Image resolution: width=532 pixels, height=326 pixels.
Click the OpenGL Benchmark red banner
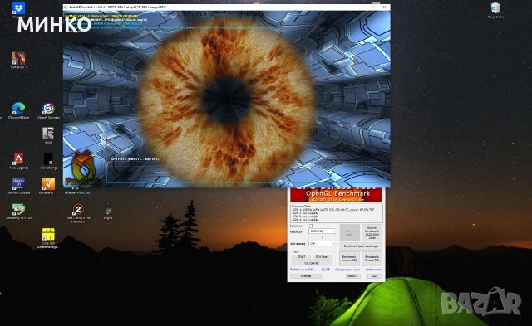click(336, 195)
